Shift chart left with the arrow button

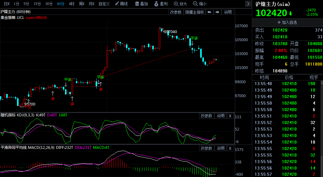[209, 12]
